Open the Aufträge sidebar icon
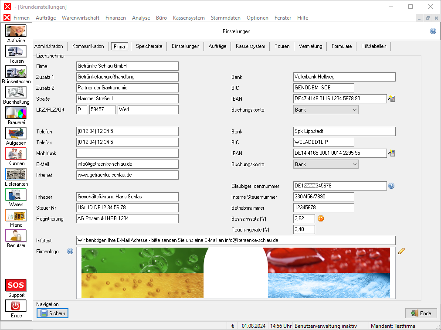 pyautogui.click(x=16, y=31)
